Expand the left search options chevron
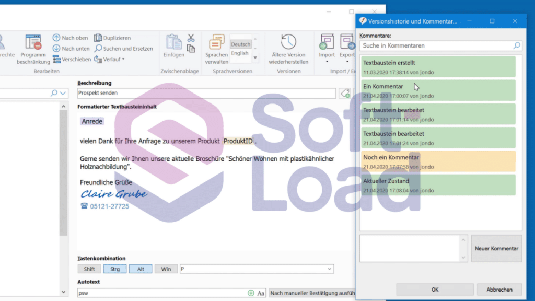The width and height of the screenshot is (535, 301). point(63,93)
